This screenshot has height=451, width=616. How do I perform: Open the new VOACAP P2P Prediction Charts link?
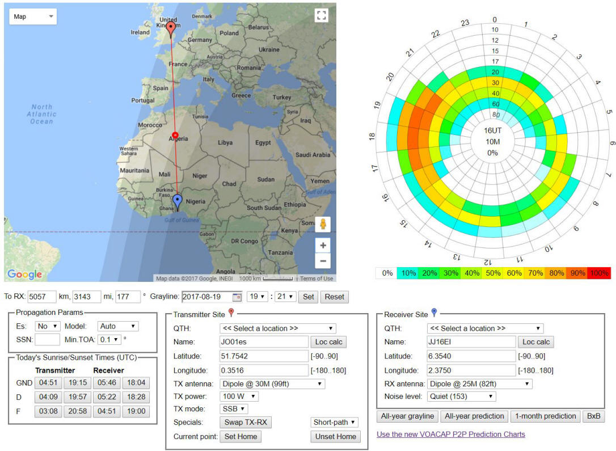tap(451, 434)
